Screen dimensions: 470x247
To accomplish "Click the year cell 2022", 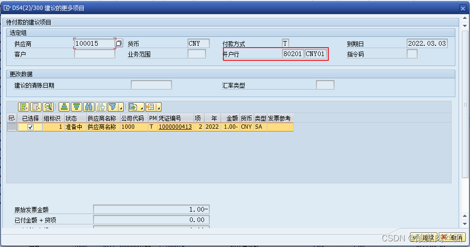I will (x=213, y=127).
